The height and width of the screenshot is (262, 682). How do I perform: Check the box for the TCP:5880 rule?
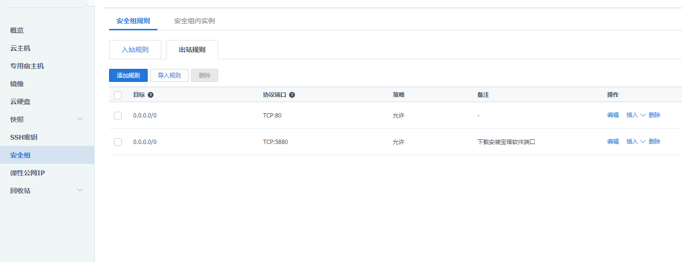point(118,142)
